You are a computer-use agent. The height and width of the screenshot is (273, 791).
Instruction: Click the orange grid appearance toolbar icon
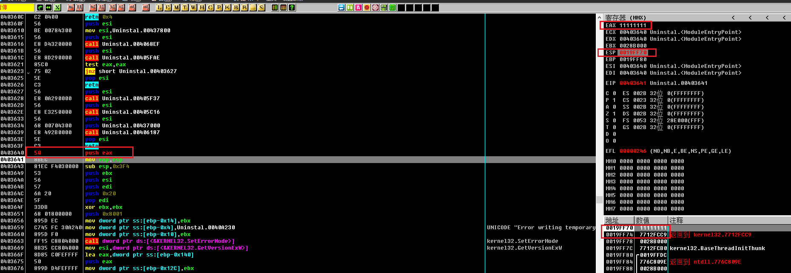pyautogui.click(x=283, y=8)
